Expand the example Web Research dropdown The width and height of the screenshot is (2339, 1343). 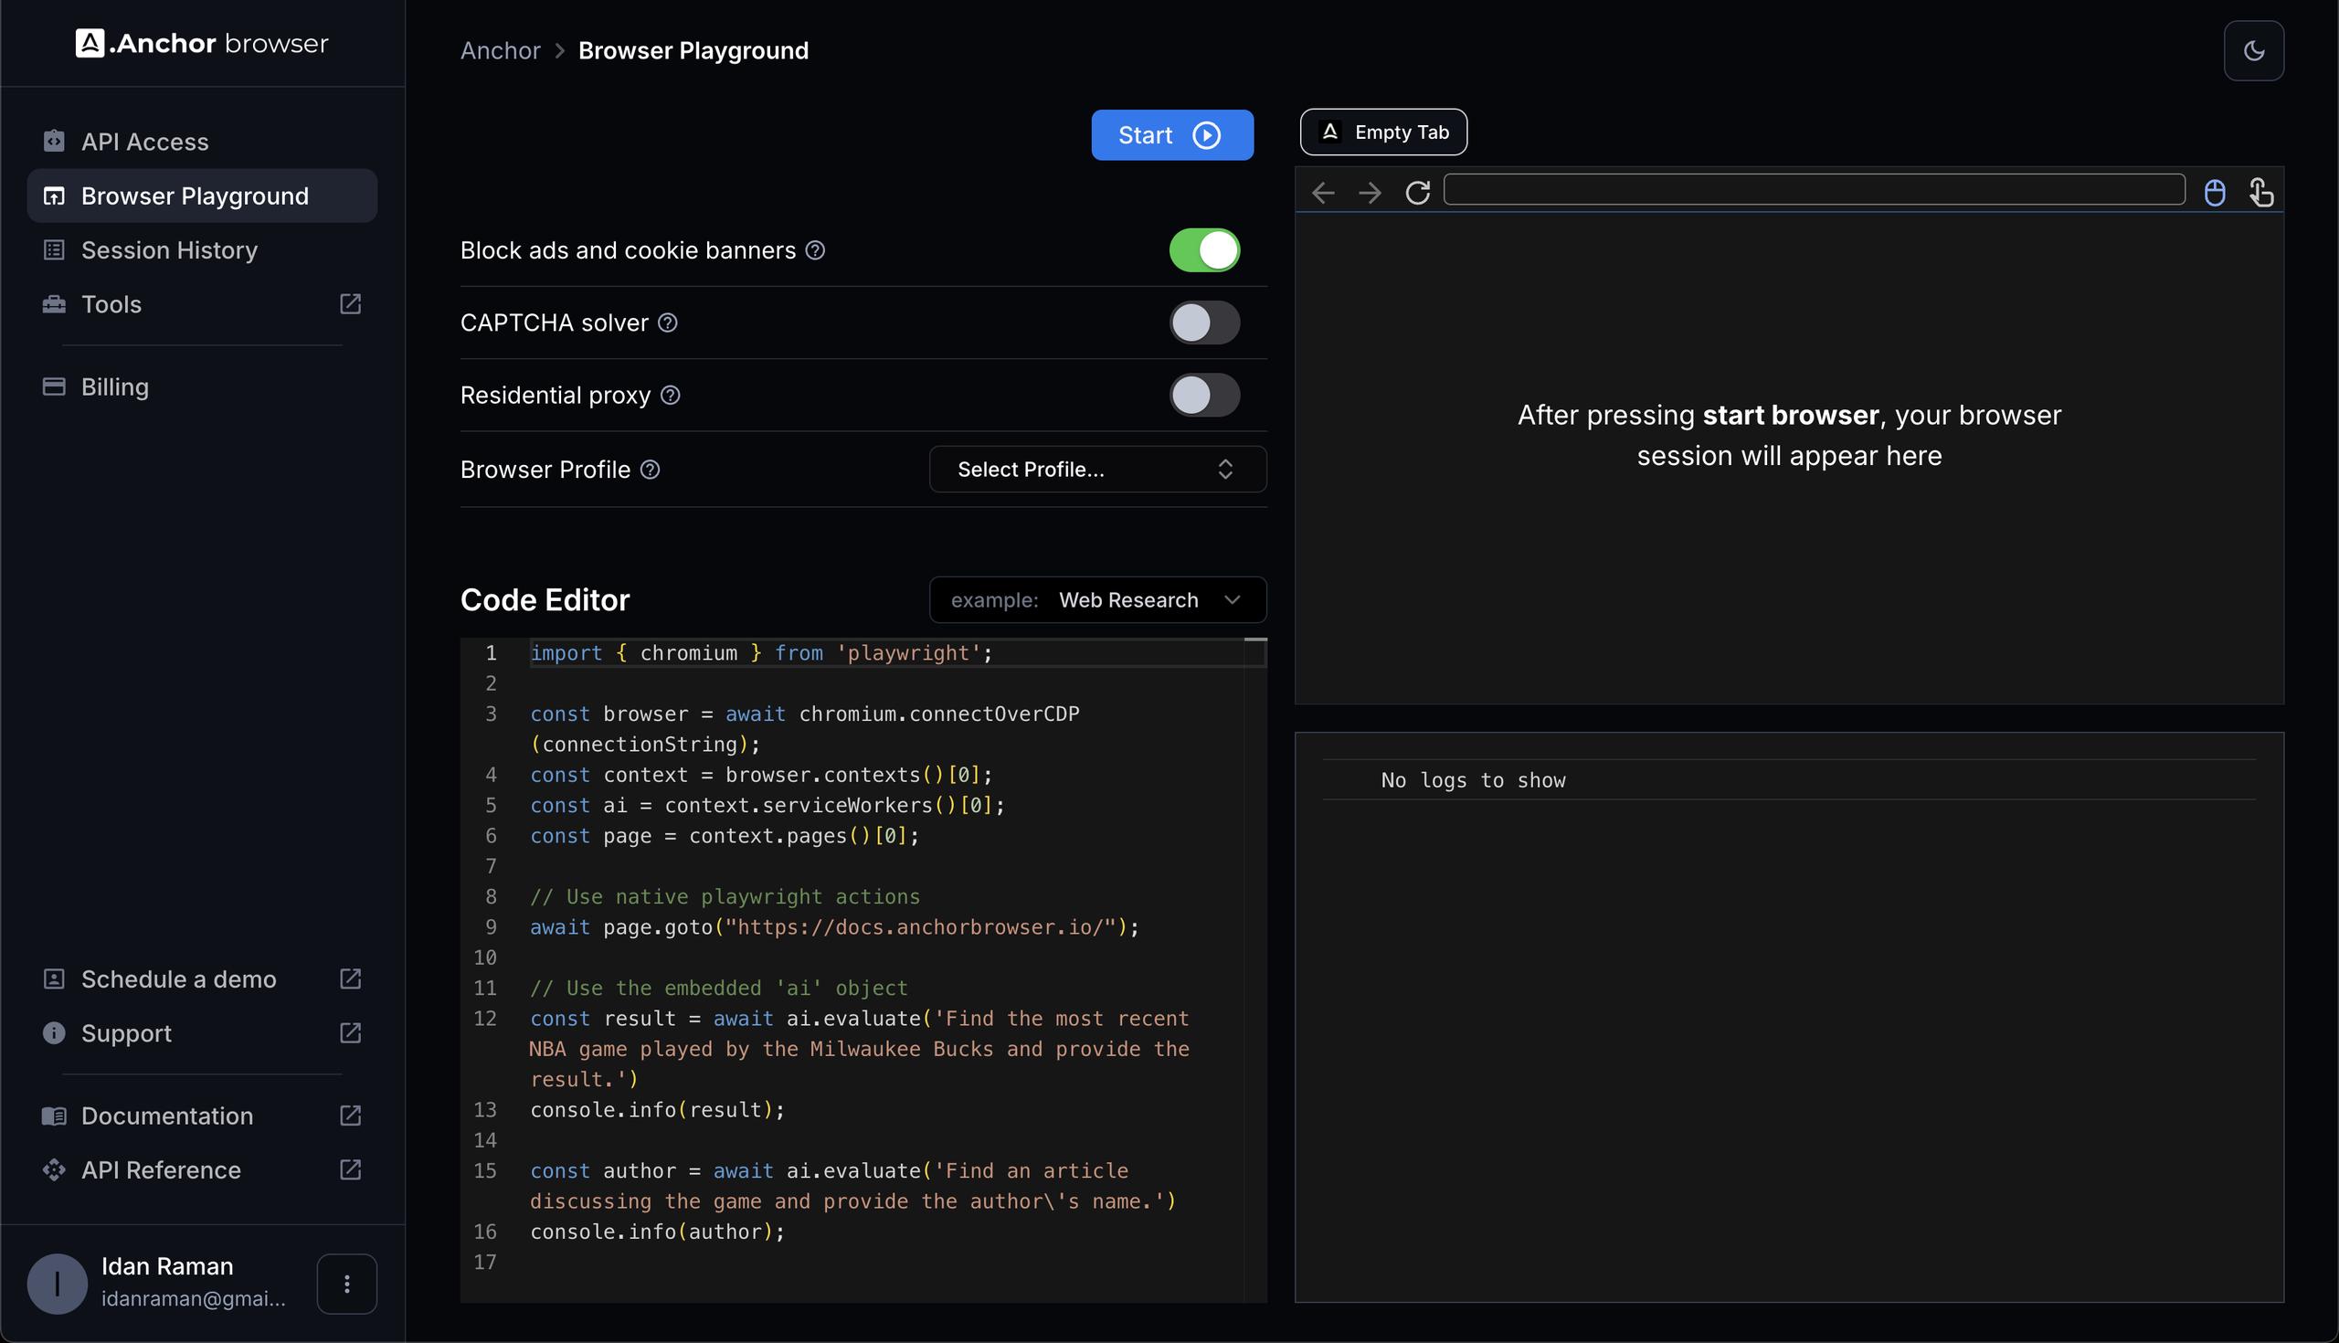(1097, 599)
